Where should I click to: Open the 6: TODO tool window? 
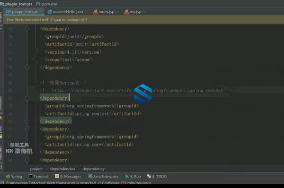point(157,176)
